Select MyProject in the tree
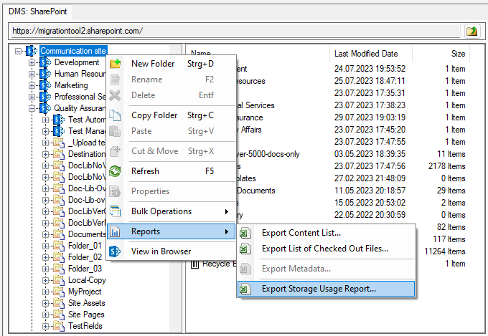 [x=85, y=292]
